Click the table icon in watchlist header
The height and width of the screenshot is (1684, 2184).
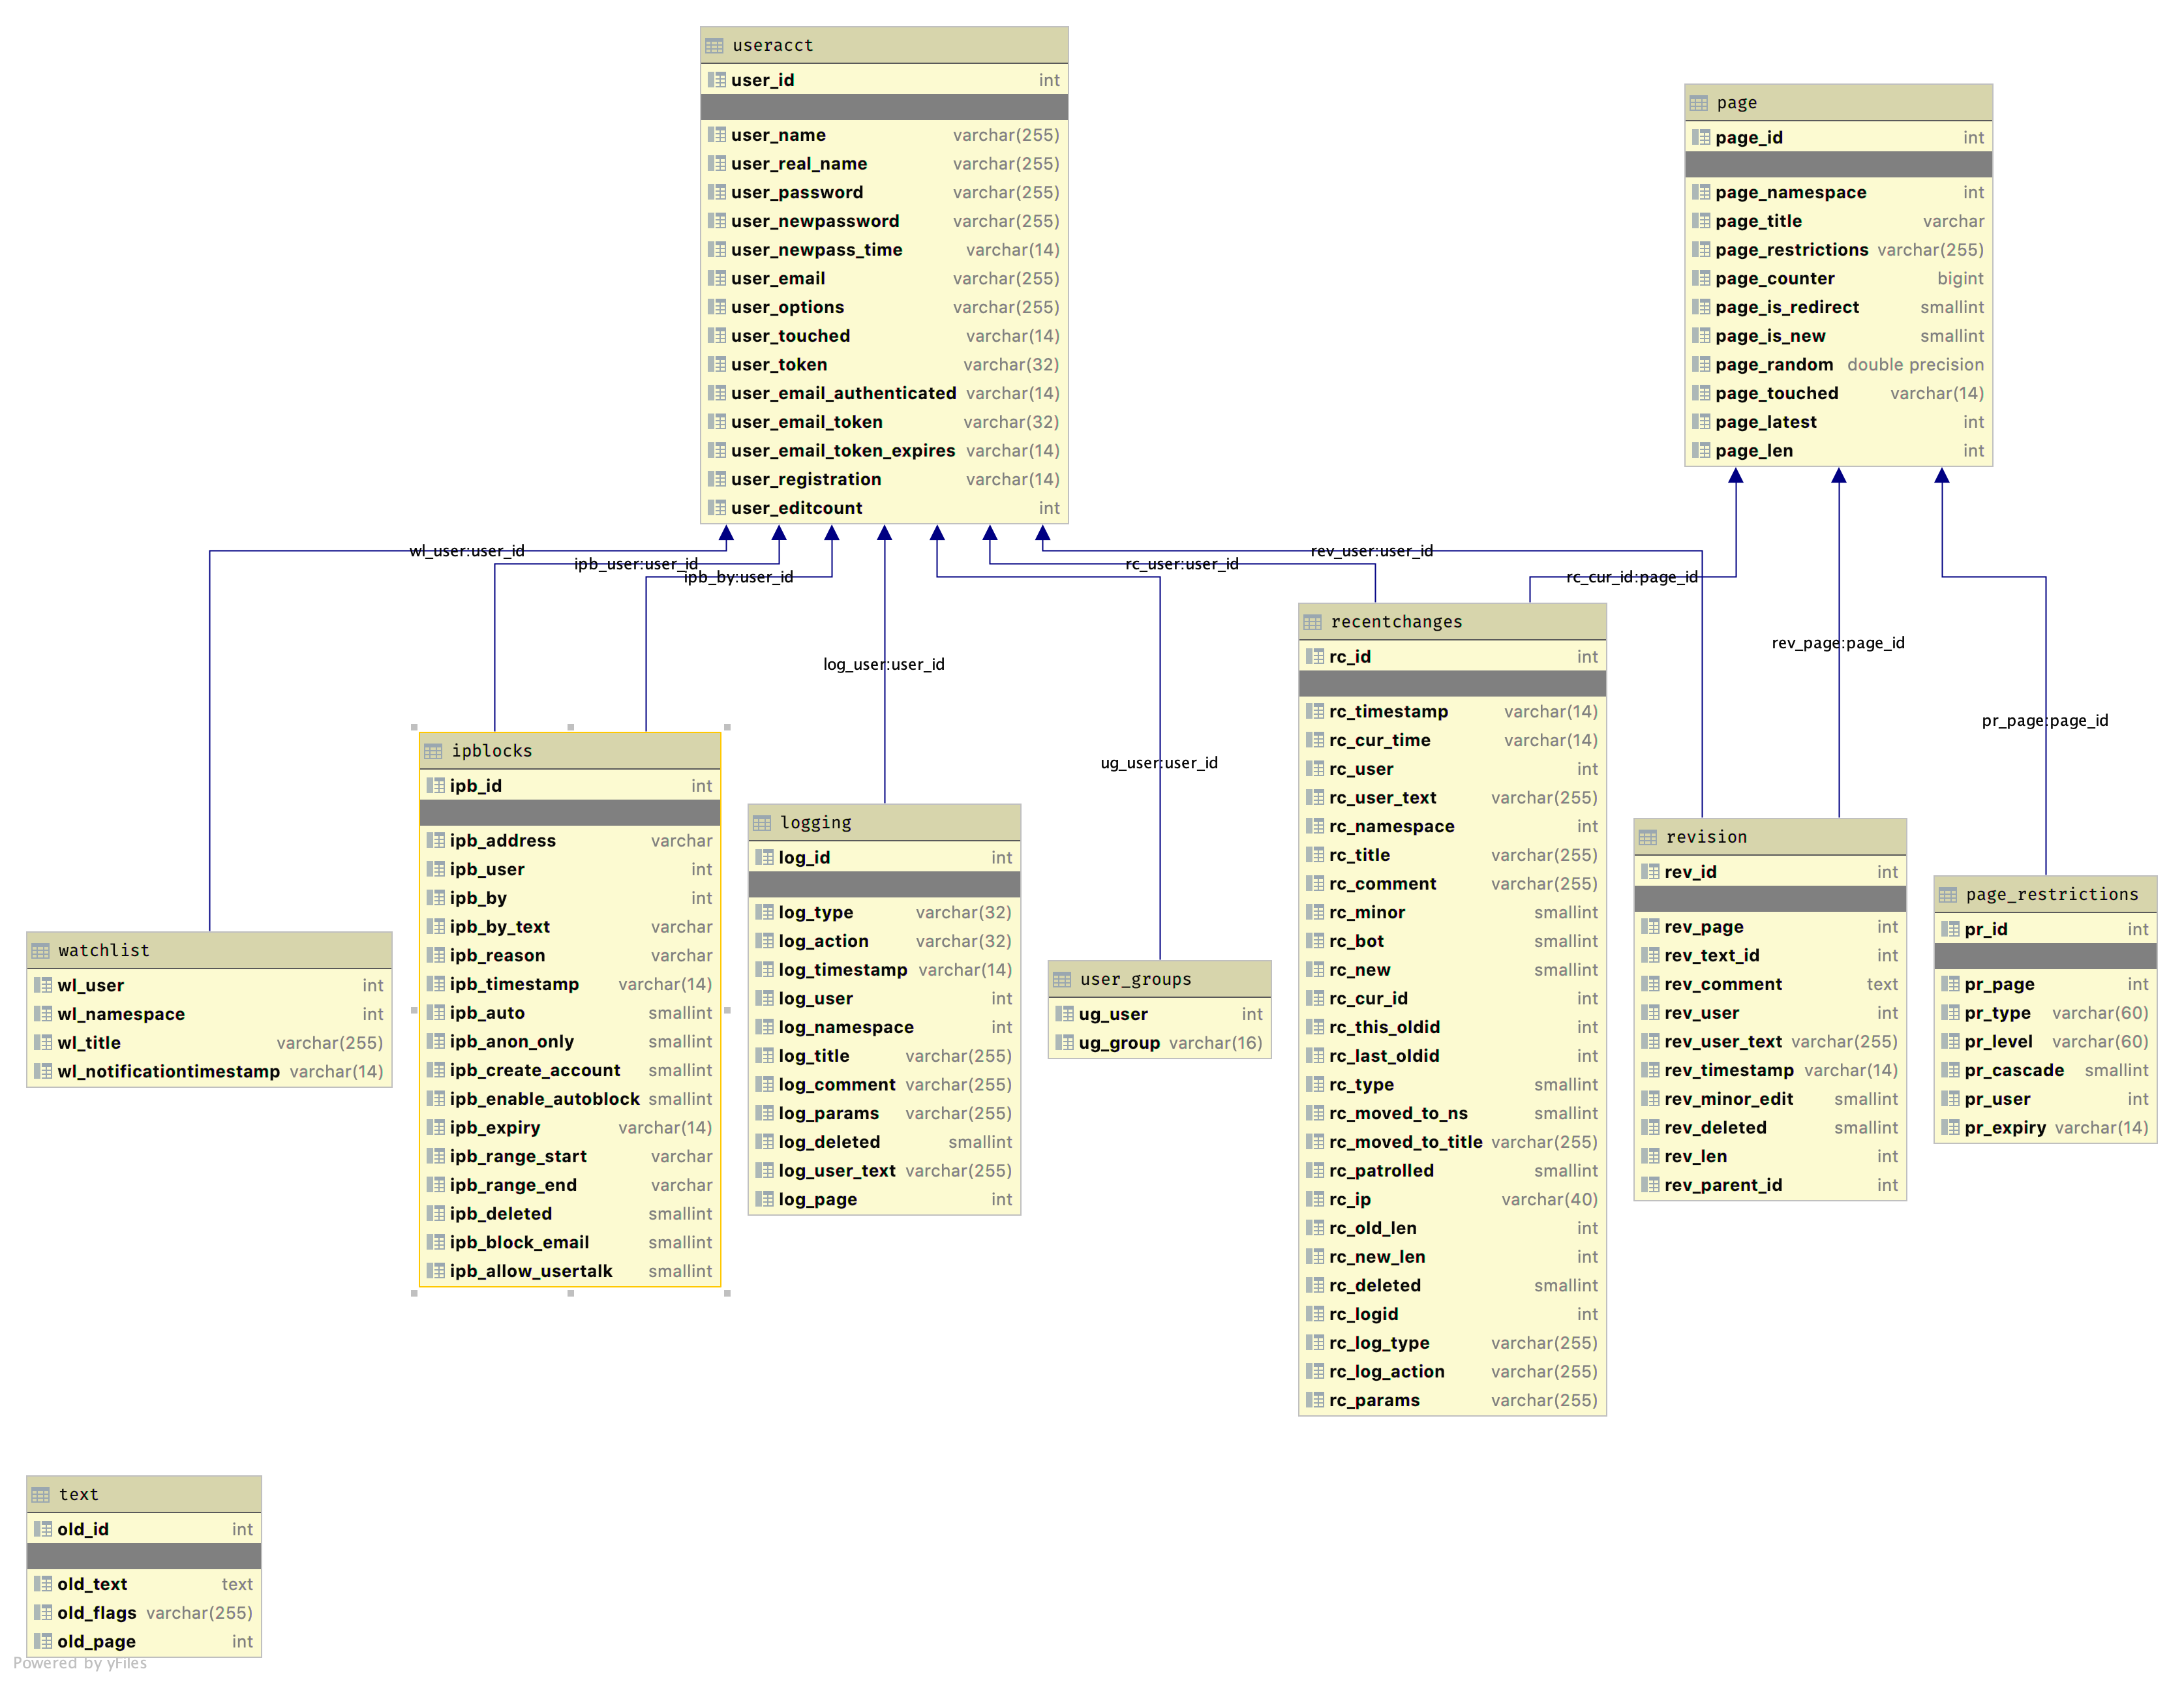[40, 951]
